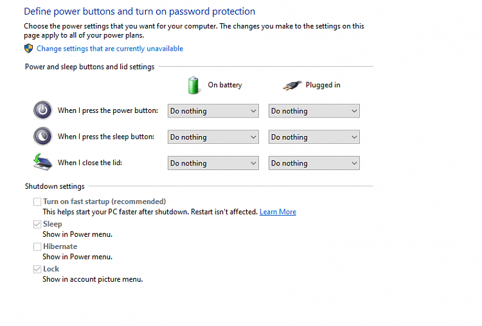Screen dimensions: 482x326
Task: Click the power plug icon
Action: pos(292,85)
